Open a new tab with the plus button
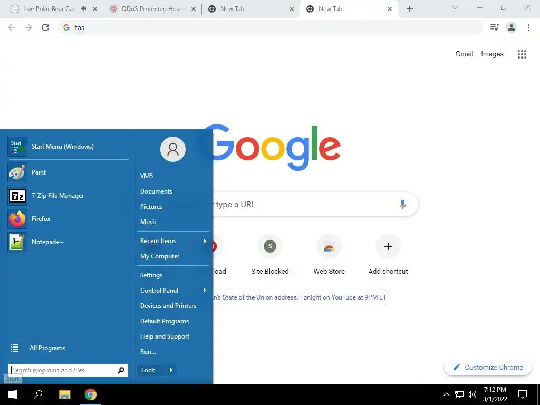Viewport: 540px width, 405px height. [409, 9]
